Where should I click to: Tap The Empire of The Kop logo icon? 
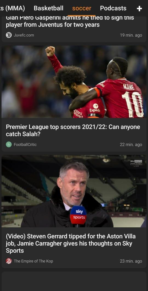[x=9, y=261]
